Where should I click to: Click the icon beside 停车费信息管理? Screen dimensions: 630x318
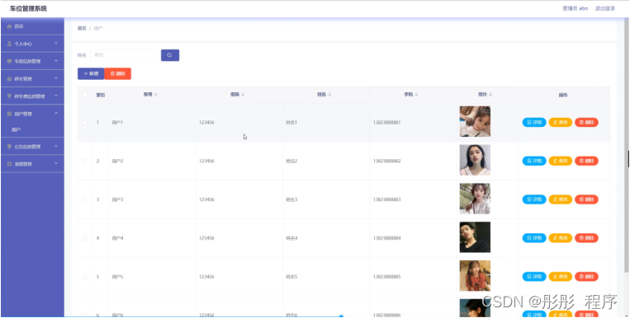[x=9, y=96]
